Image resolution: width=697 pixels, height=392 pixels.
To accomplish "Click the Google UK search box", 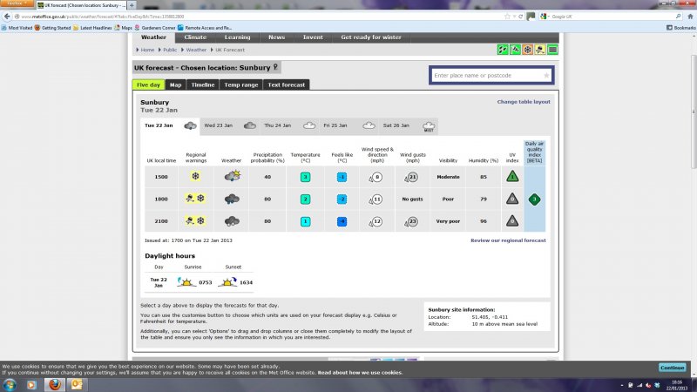I will [x=612, y=17].
